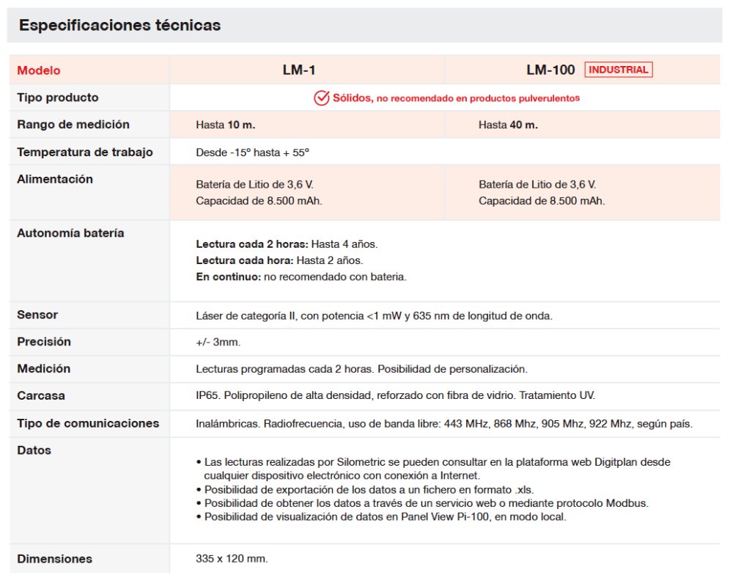
Task: Click the Autonomía batería row label
Action: (x=70, y=233)
